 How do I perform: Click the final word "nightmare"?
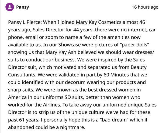(x=72, y=127)
